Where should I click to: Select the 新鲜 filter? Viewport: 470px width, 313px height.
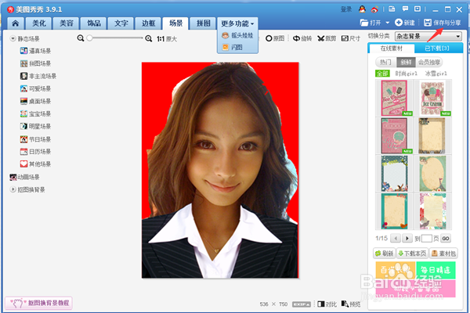tap(406, 62)
